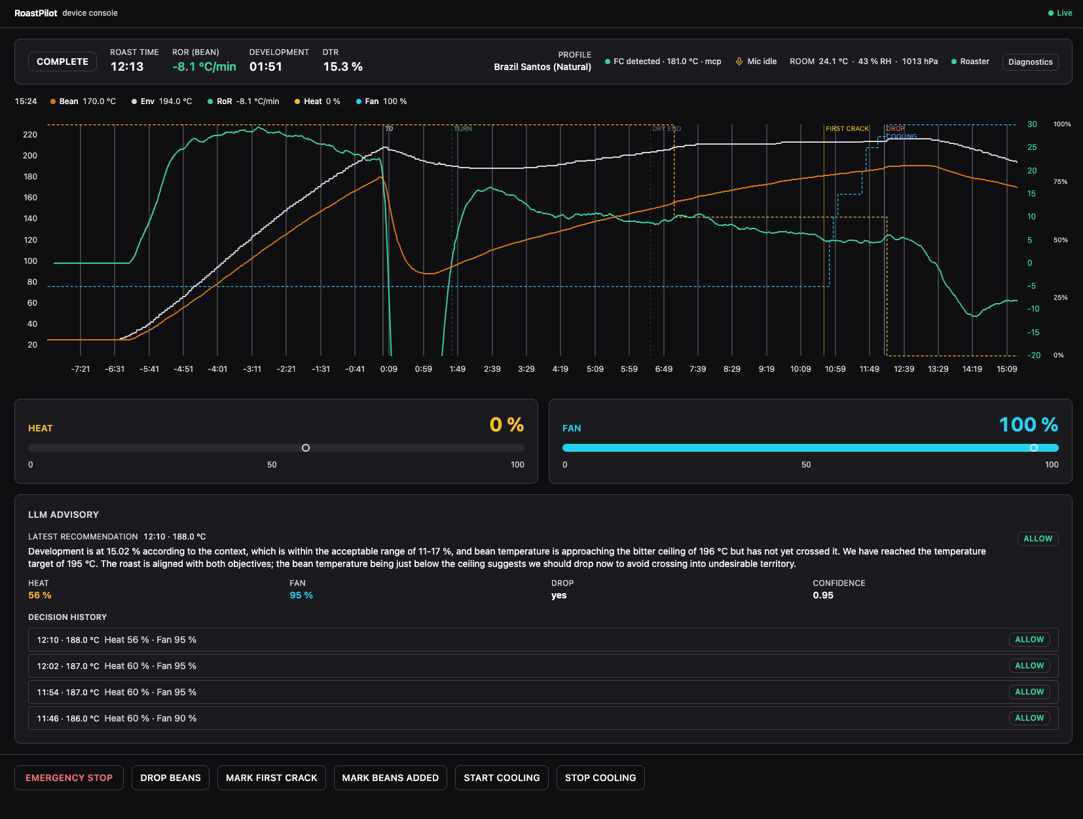Click the COMPLETE status badge
Viewport: 1083px width, 819px height.
(x=62, y=62)
